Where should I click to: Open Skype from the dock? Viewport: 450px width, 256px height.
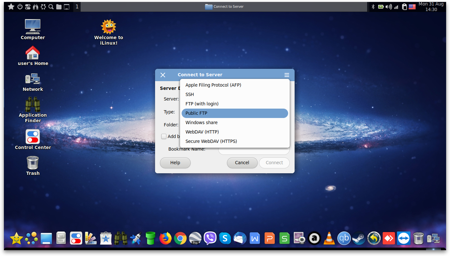(225, 239)
